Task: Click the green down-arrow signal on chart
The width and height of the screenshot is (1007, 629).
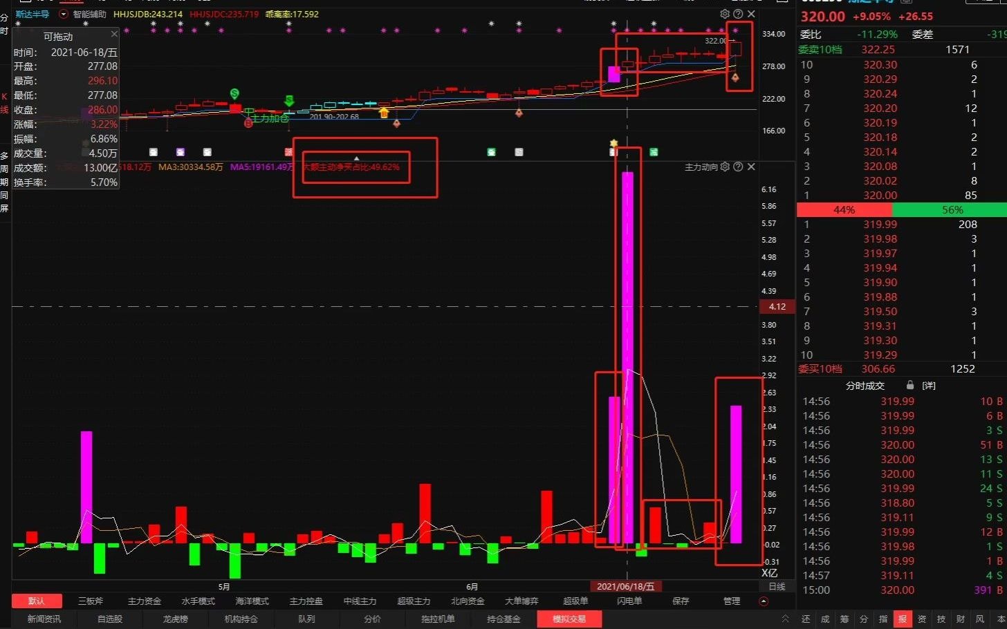Action: point(289,101)
